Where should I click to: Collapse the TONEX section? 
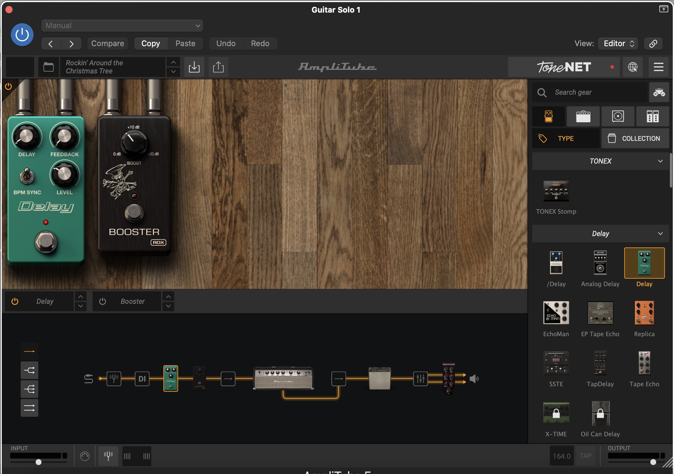coord(601,161)
